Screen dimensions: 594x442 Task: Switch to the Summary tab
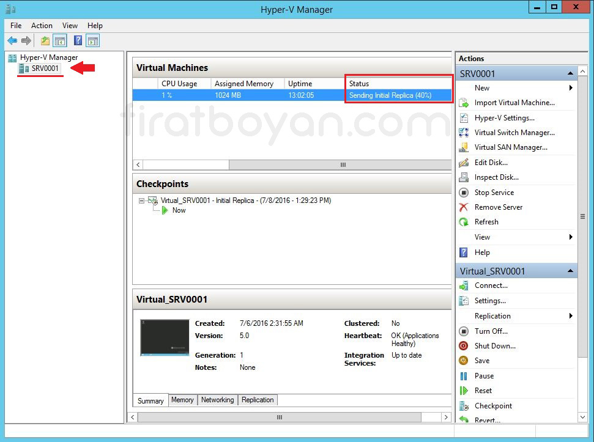150,401
